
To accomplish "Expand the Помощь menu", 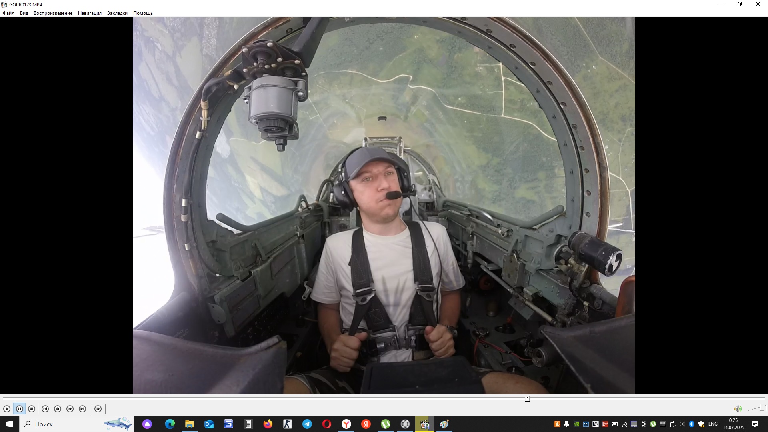I will pos(143,13).
